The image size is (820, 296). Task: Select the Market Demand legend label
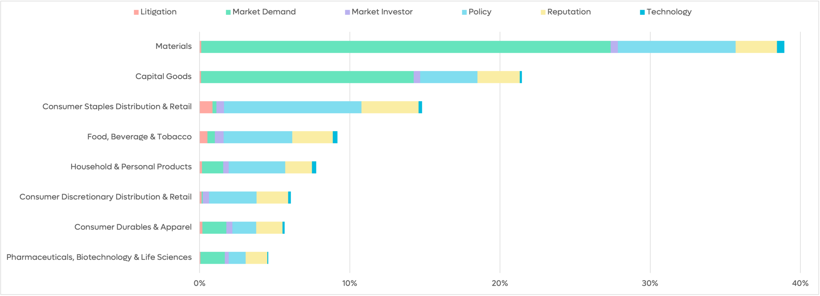(x=264, y=12)
